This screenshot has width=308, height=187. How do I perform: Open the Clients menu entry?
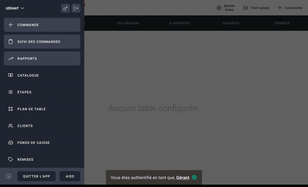pos(42,126)
